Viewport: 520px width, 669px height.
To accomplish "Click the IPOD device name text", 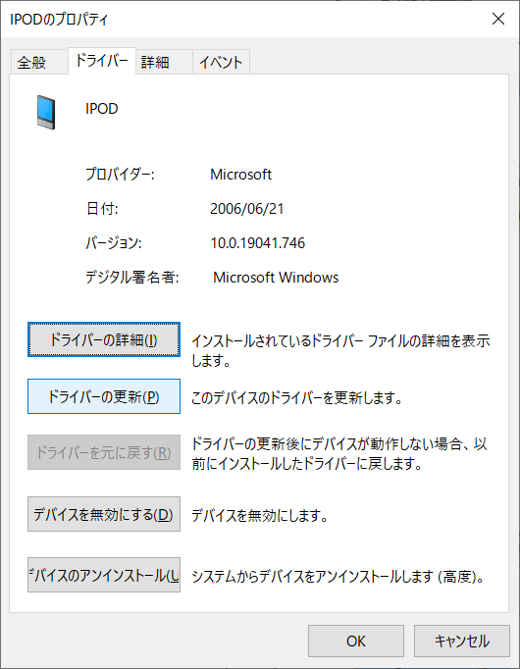I will pos(101,109).
